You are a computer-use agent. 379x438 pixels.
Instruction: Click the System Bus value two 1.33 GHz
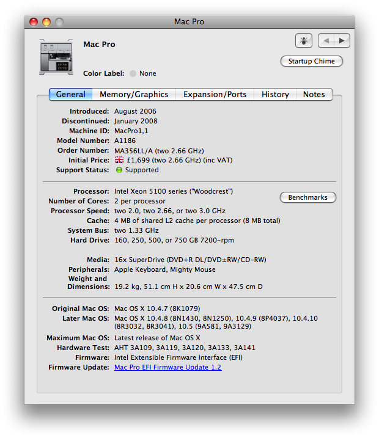pos(136,230)
